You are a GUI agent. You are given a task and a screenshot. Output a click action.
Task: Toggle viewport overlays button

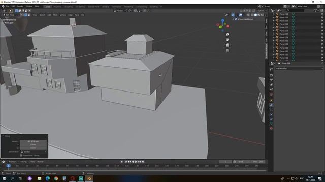click(x=240, y=15)
